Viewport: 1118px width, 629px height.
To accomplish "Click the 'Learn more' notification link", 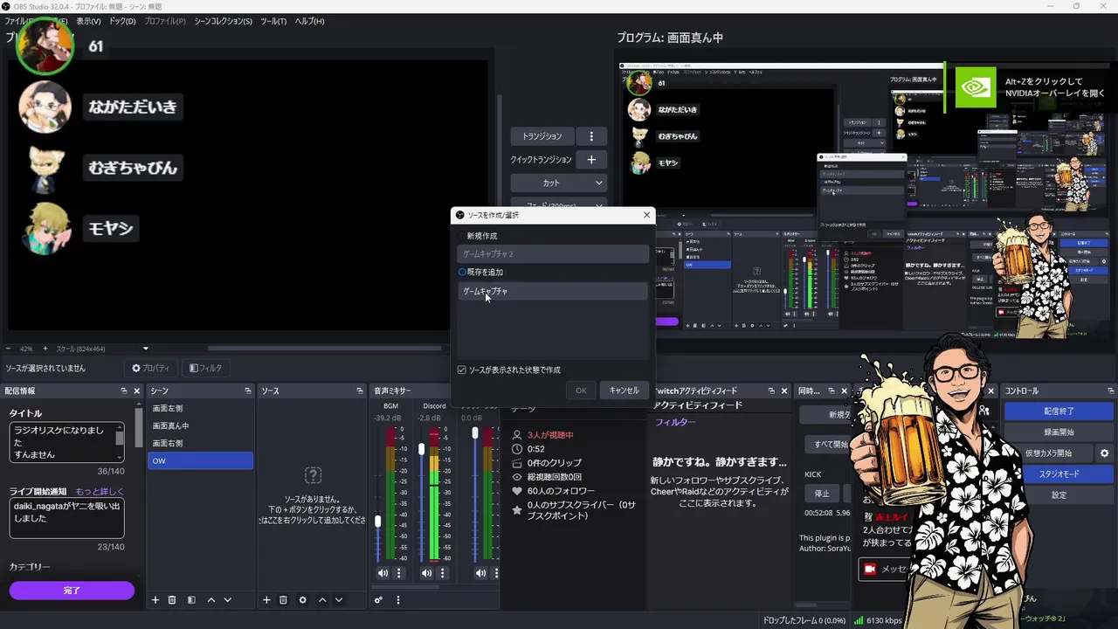I will coord(100,492).
